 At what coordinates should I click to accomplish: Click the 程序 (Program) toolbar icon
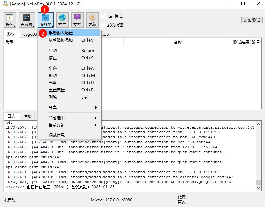tap(10, 20)
